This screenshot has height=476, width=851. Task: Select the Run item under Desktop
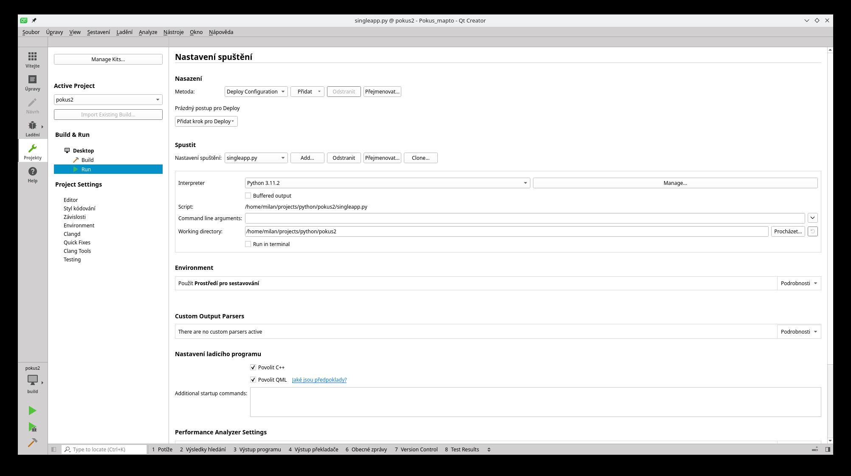click(x=108, y=169)
